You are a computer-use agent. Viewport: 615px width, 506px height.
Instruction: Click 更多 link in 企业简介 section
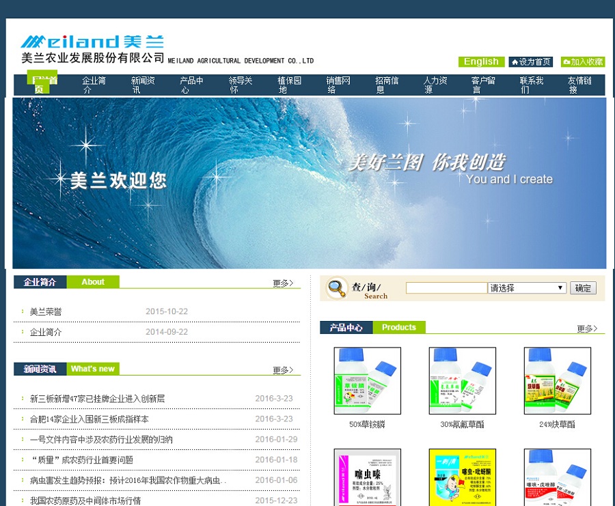point(283,283)
